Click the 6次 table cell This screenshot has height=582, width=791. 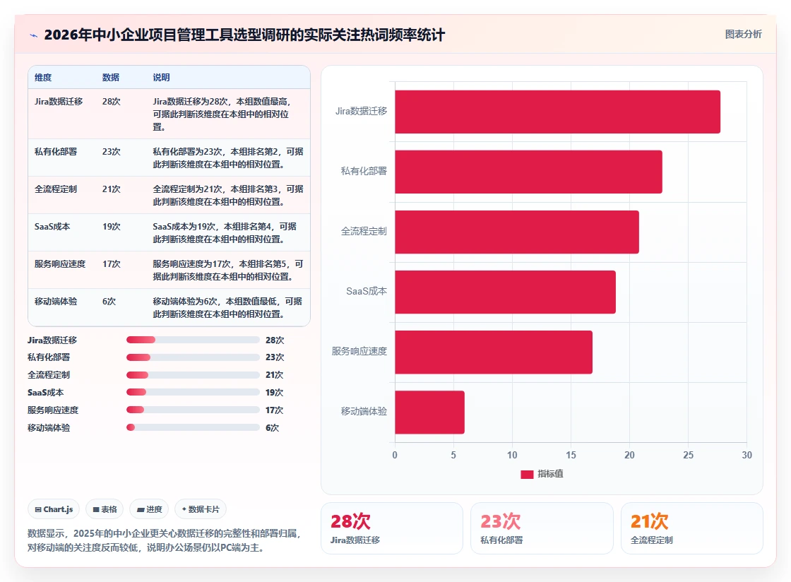coord(109,301)
